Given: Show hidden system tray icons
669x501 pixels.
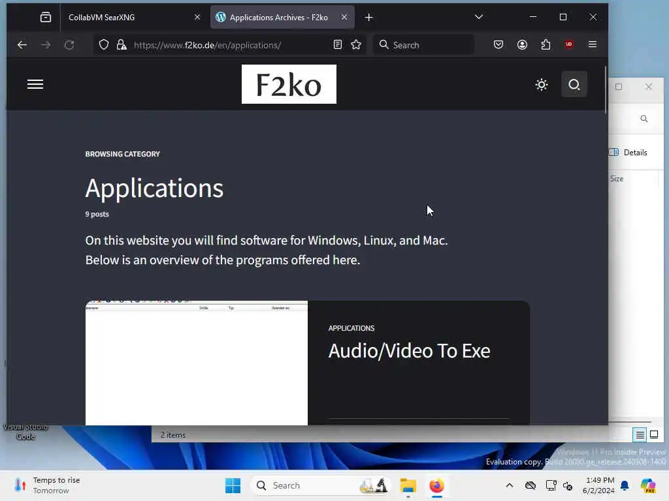Looking at the screenshot, I should point(510,485).
